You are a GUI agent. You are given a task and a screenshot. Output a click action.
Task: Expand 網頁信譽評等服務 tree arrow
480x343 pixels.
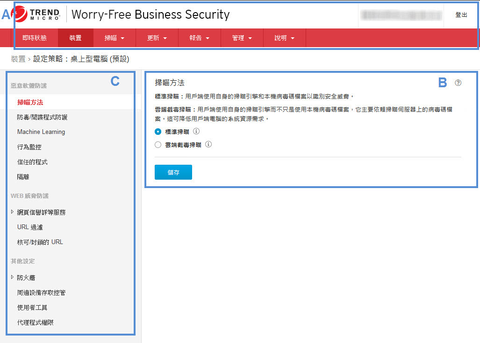tap(12, 212)
